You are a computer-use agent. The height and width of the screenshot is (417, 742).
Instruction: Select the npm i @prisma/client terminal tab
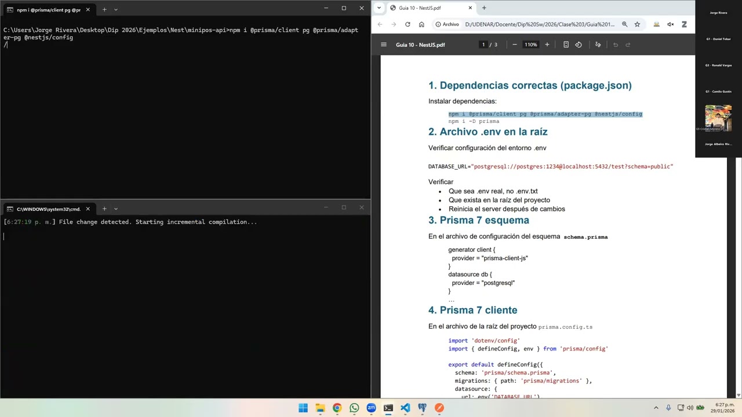49,9
